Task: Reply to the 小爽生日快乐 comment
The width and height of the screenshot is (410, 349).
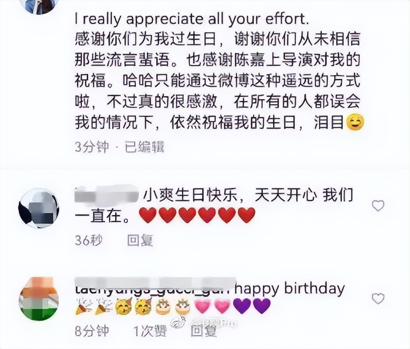Action: tap(140, 240)
